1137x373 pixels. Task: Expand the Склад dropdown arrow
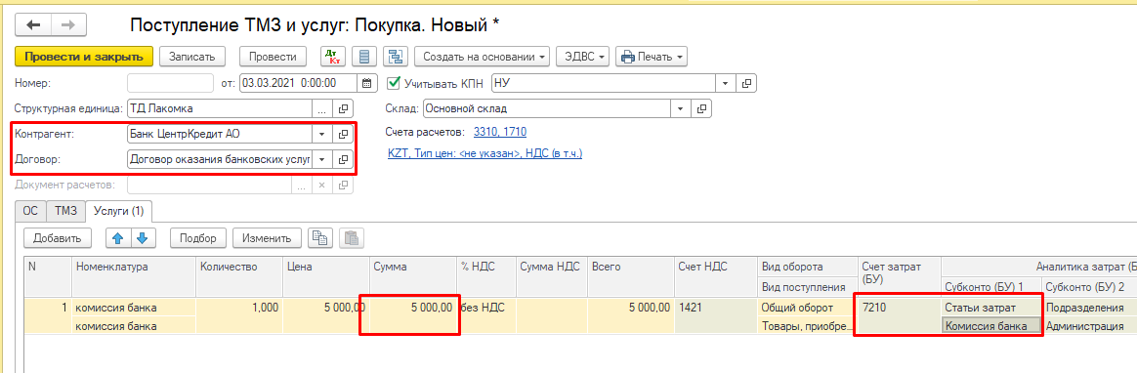click(x=680, y=108)
